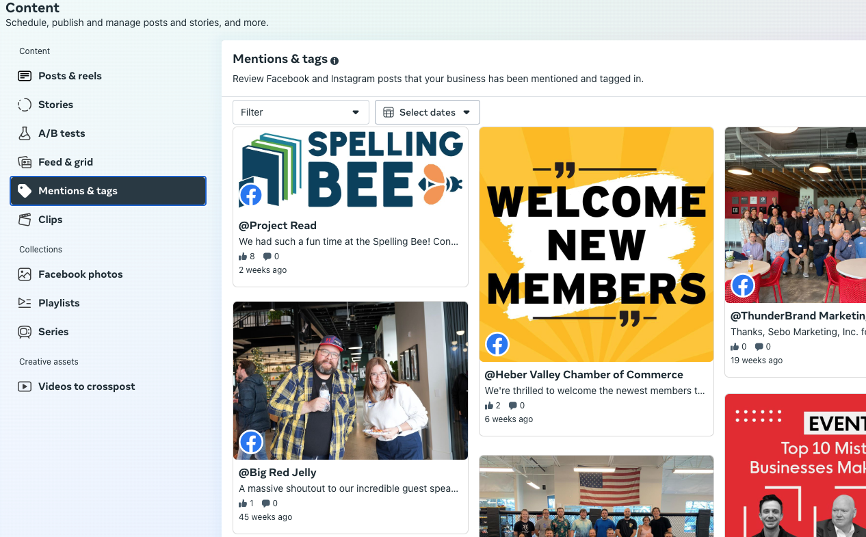
Task: Open the group photo with American flag
Action: [x=596, y=496]
